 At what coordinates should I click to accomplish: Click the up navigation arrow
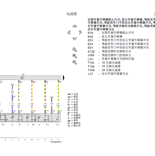pos(75,26)
